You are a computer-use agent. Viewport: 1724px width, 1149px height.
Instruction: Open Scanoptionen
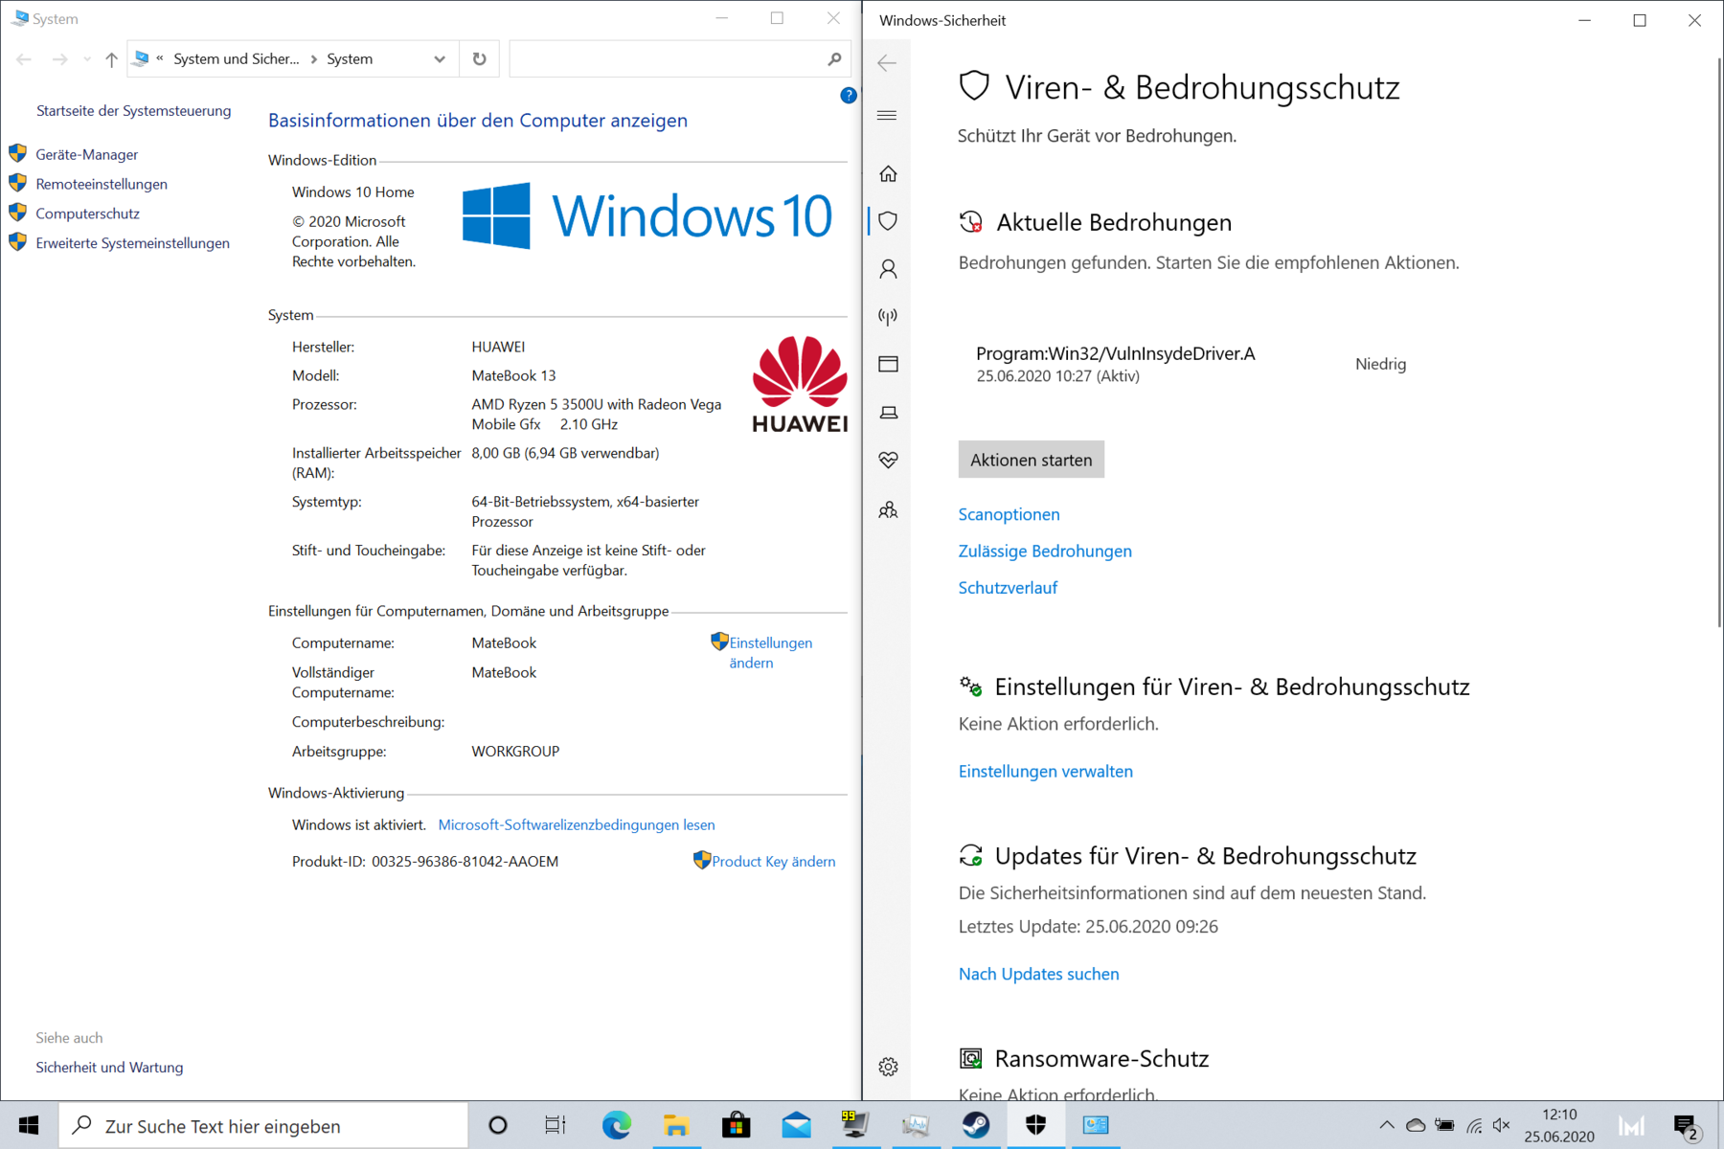pos(1009,514)
